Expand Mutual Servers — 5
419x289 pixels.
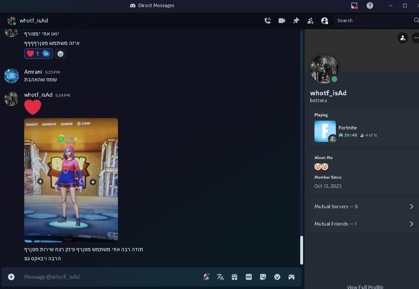click(365, 207)
